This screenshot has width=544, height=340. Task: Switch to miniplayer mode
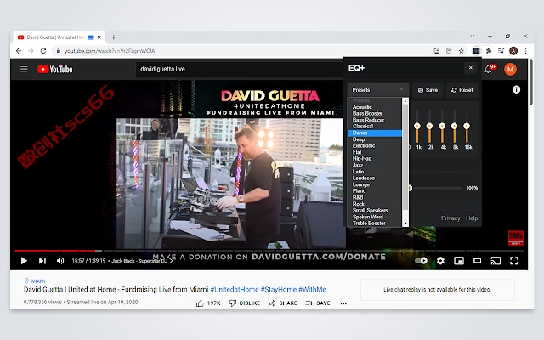[x=459, y=261]
